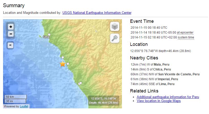Click the orange epicenter star marker

click(x=63, y=64)
